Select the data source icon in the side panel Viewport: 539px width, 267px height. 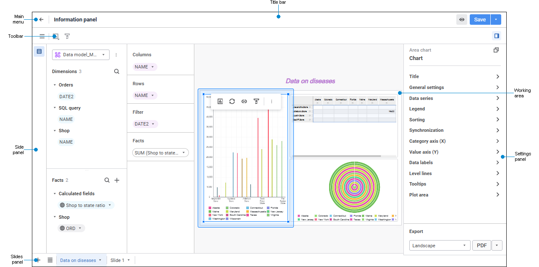pyautogui.click(x=39, y=52)
